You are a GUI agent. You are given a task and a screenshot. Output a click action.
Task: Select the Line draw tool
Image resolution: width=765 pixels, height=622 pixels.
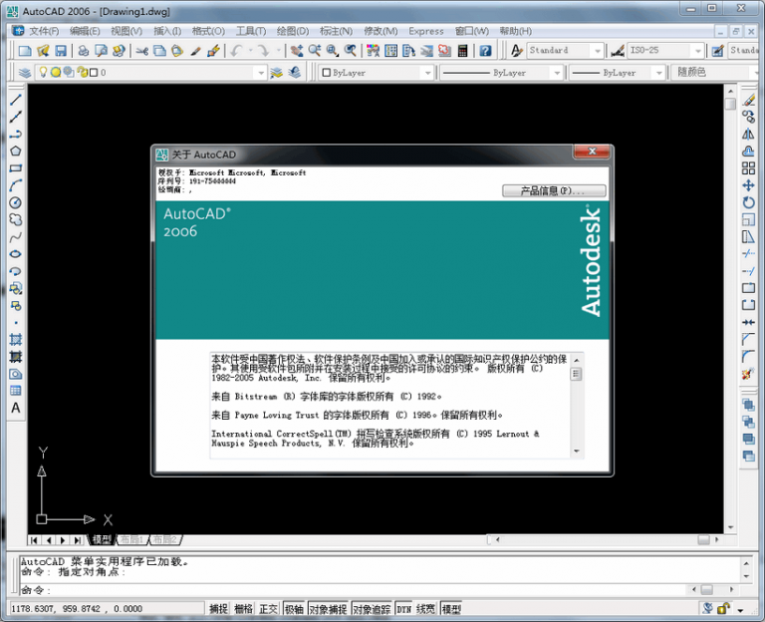[x=16, y=100]
